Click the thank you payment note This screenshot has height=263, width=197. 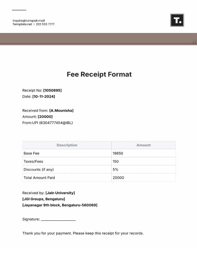click(x=83, y=233)
